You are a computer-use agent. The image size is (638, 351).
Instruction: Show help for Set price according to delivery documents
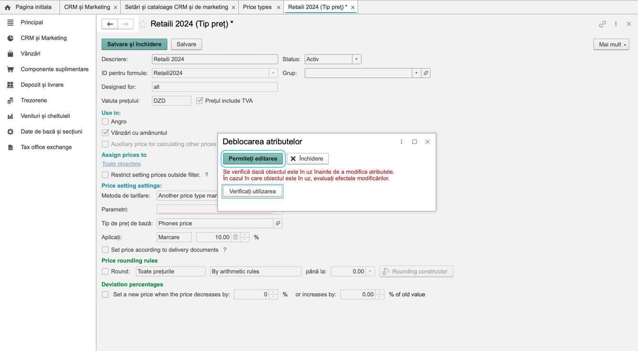tap(225, 250)
